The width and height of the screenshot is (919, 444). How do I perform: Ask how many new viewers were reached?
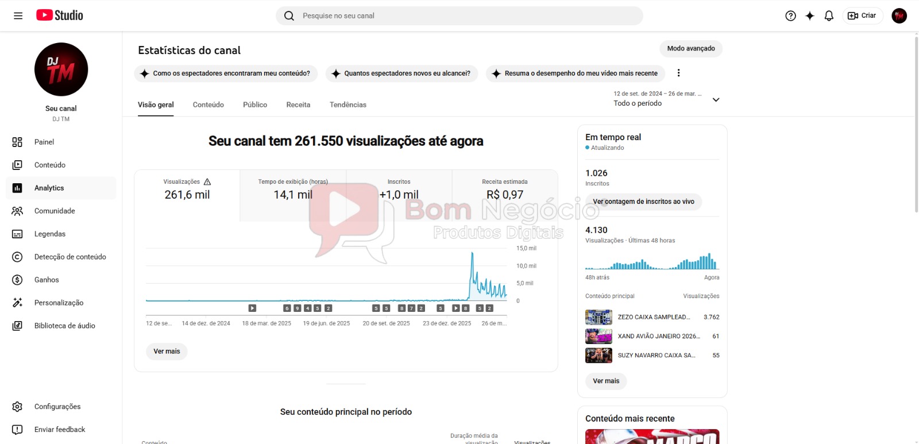[x=401, y=74]
